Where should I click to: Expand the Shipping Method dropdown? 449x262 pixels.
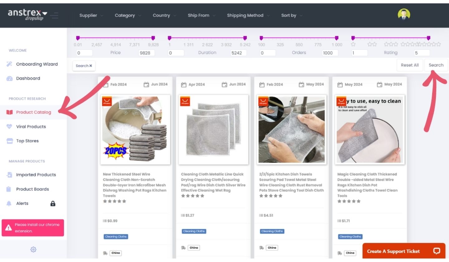pos(248,16)
